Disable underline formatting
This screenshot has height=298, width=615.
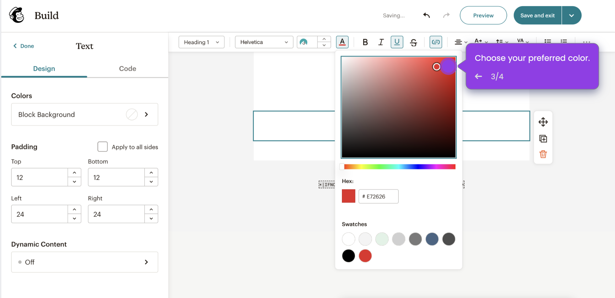pyautogui.click(x=397, y=42)
